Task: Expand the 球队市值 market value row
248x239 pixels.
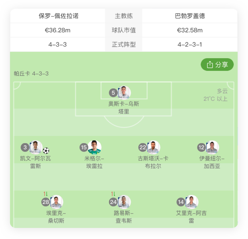Action: [124, 30]
